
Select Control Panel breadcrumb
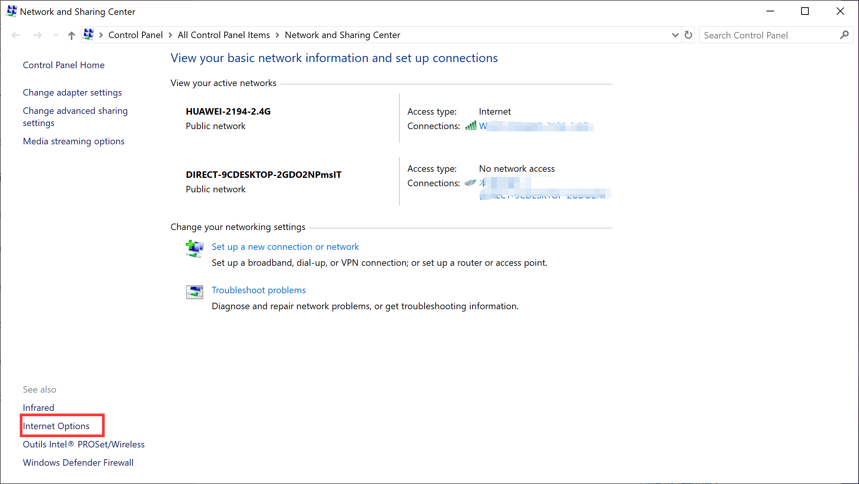136,35
